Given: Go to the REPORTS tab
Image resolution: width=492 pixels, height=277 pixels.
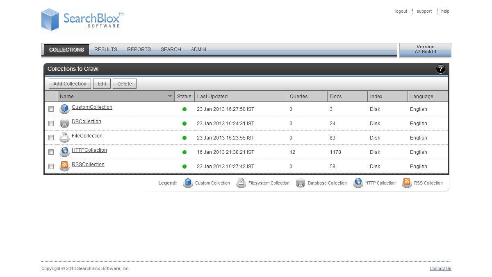Looking at the screenshot, I should point(139,50).
